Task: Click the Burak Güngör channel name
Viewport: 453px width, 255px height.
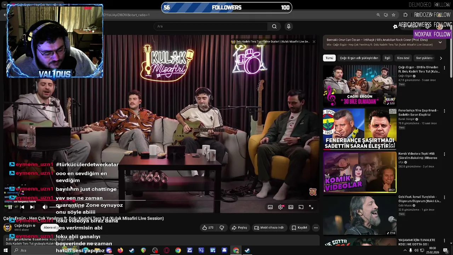Action: [407, 119]
